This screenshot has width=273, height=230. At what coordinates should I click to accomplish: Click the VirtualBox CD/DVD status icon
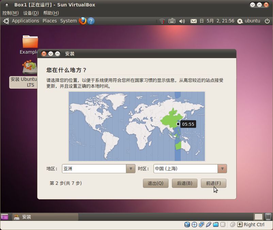click(x=194, y=225)
